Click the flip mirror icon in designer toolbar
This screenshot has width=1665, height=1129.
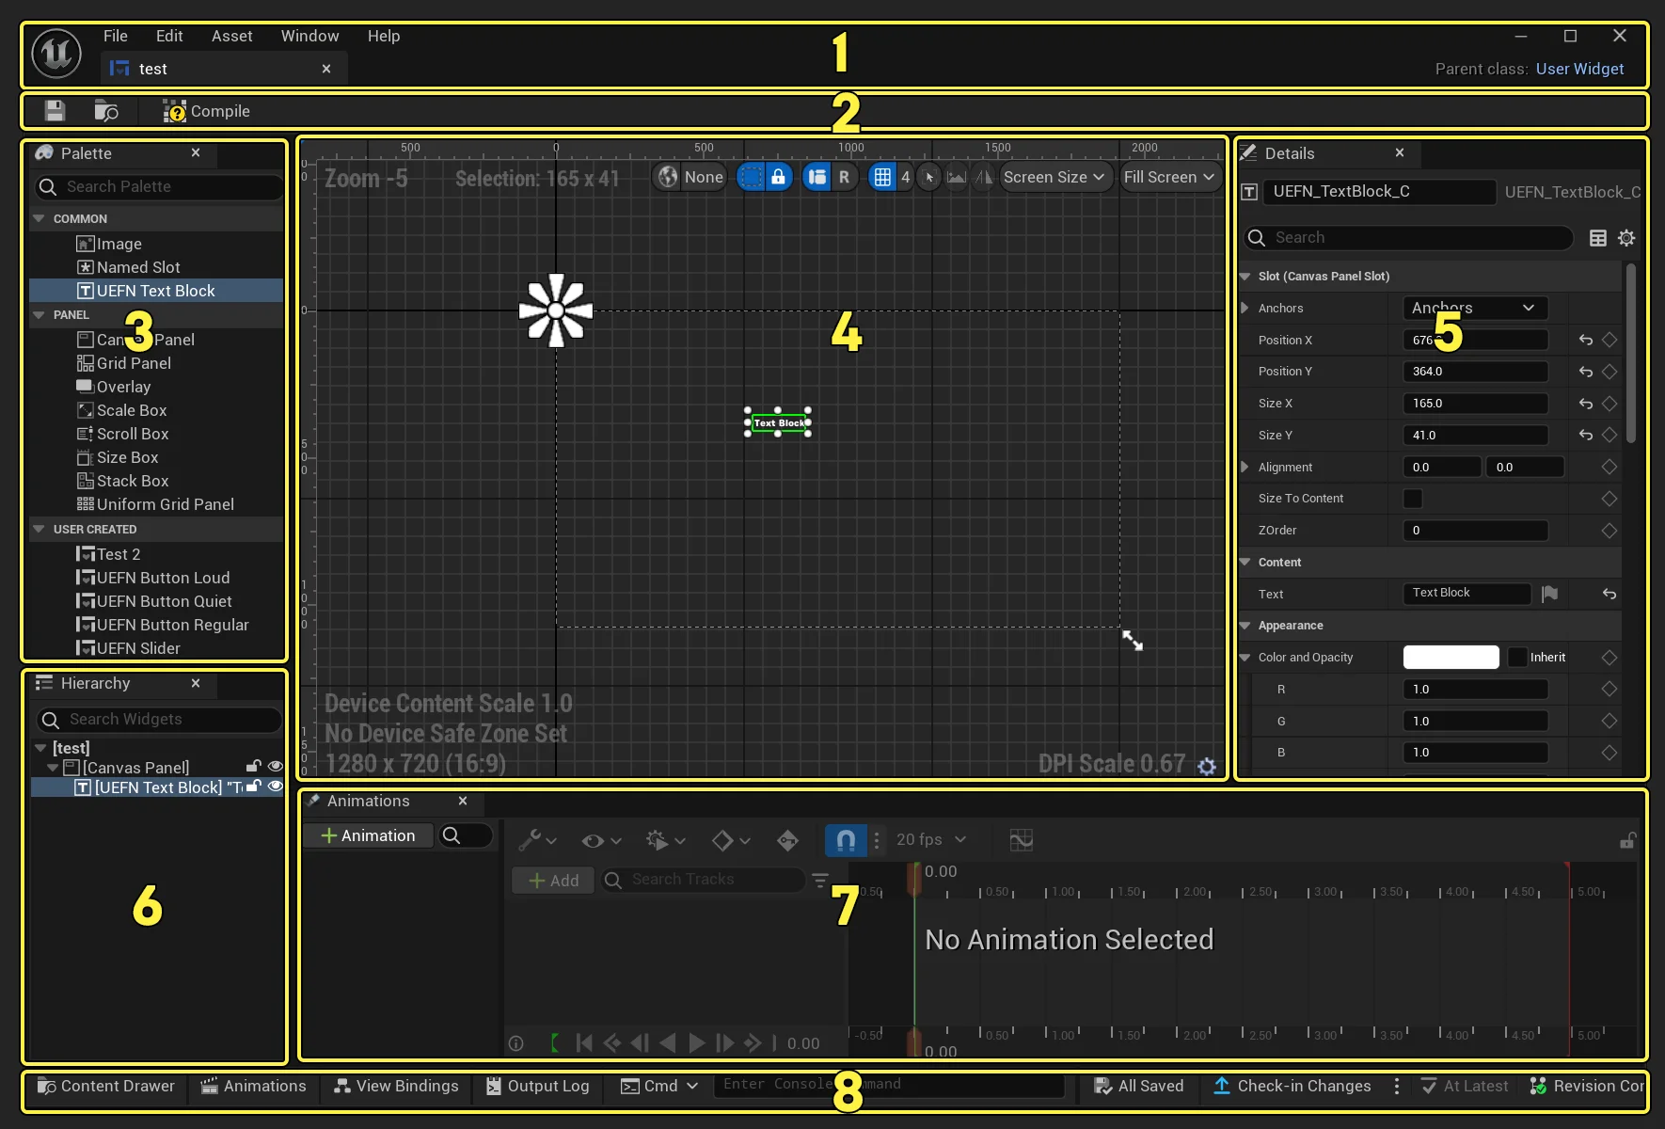pos(983,177)
